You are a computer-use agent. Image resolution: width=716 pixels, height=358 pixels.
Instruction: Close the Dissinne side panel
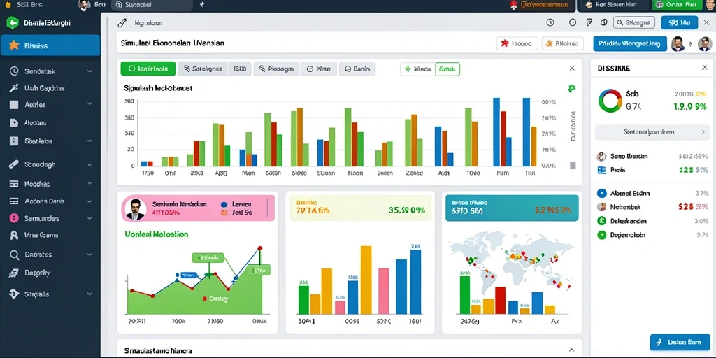[x=704, y=68]
